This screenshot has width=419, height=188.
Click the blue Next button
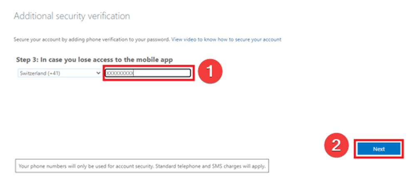[379, 149]
